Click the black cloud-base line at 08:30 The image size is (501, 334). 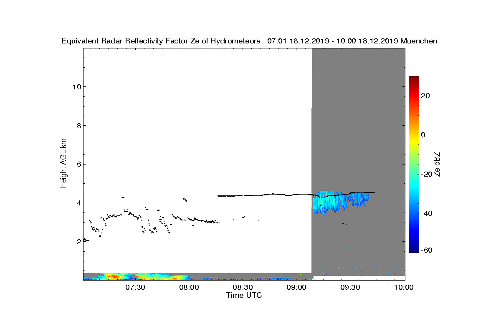243,195
